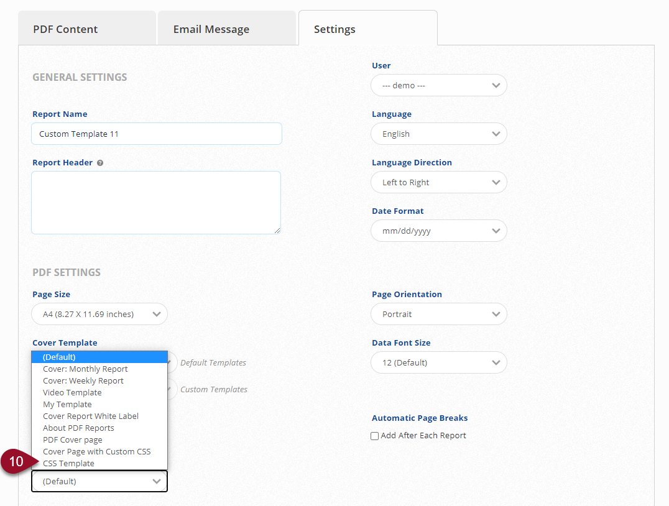Image resolution: width=669 pixels, height=506 pixels.
Task: Enable Add After Each Report checkbox
Action: [375, 436]
